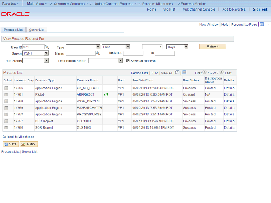Image resolution: width=271 pixels, height=203 pixels.
Task: Click the User ID lookup magnifier icon
Action: coord(47,47)
